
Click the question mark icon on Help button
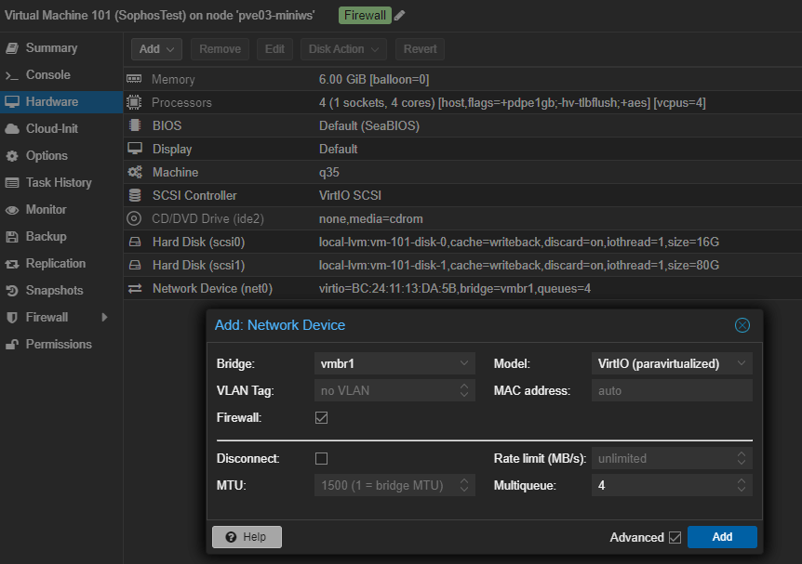pyautogui.click(x=231, y=537)
